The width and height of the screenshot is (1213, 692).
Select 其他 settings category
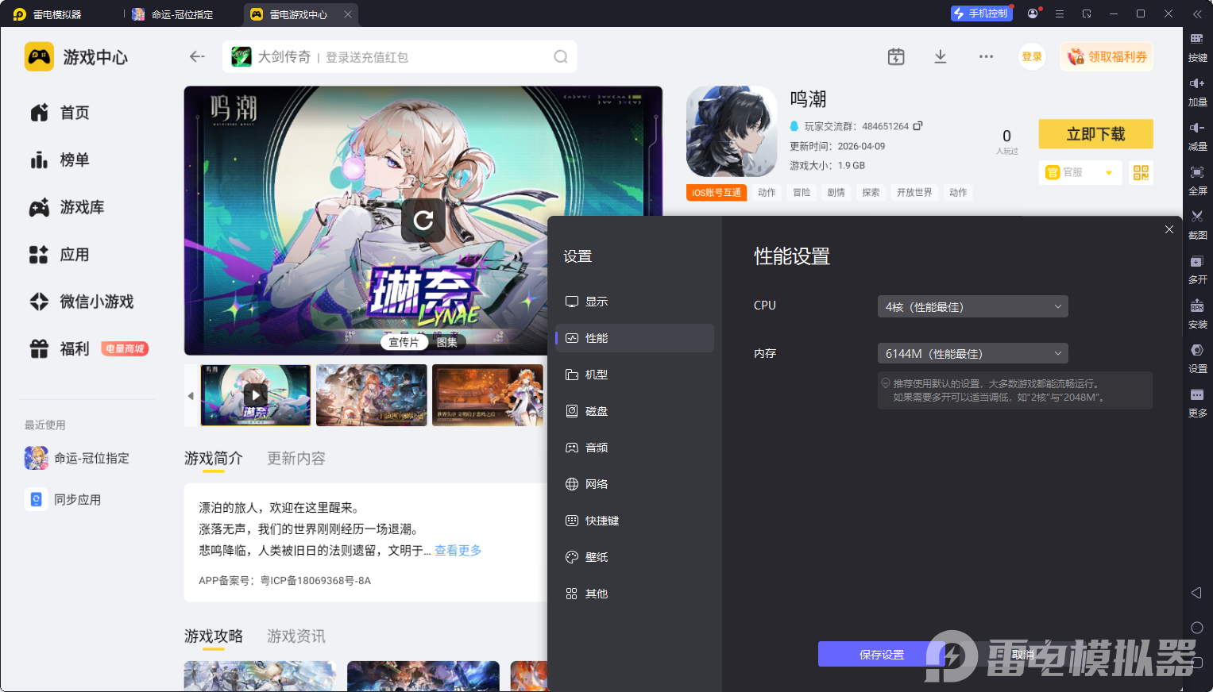pyautogui.click(x=635, y=594)
